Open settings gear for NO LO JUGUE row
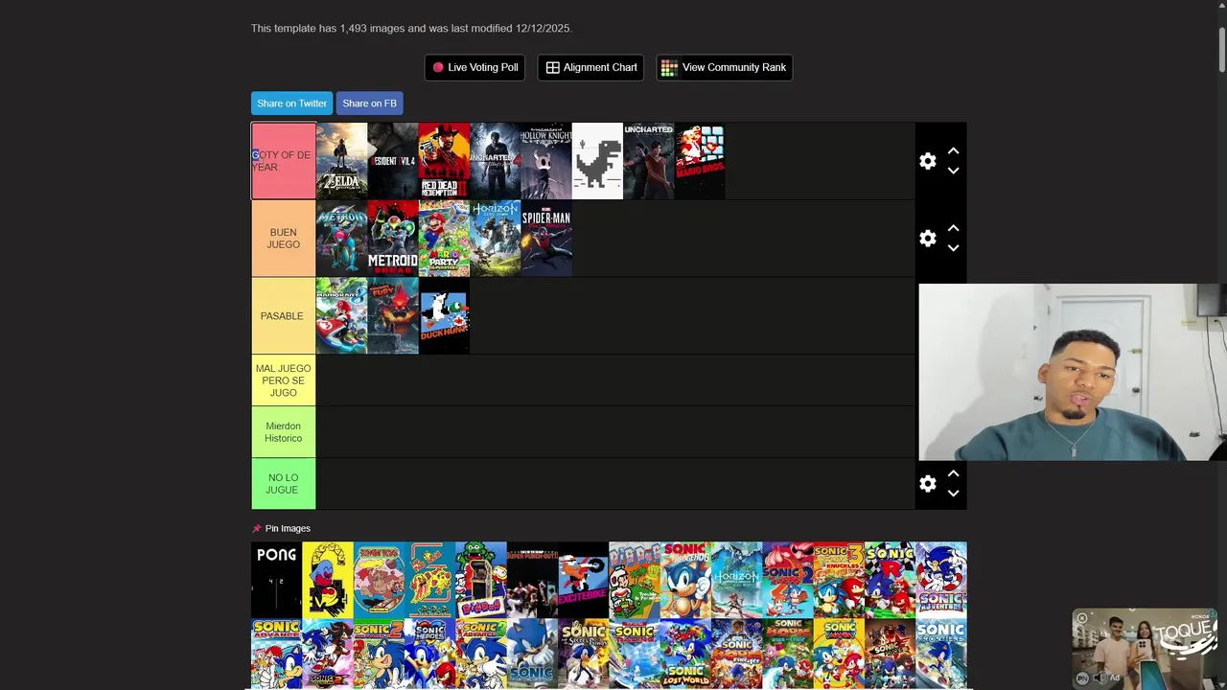 coord(927,484)
